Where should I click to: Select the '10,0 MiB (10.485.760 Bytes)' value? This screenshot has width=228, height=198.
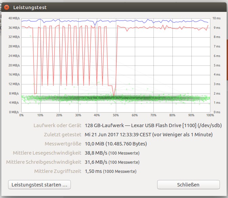click(x=116, y=144)
